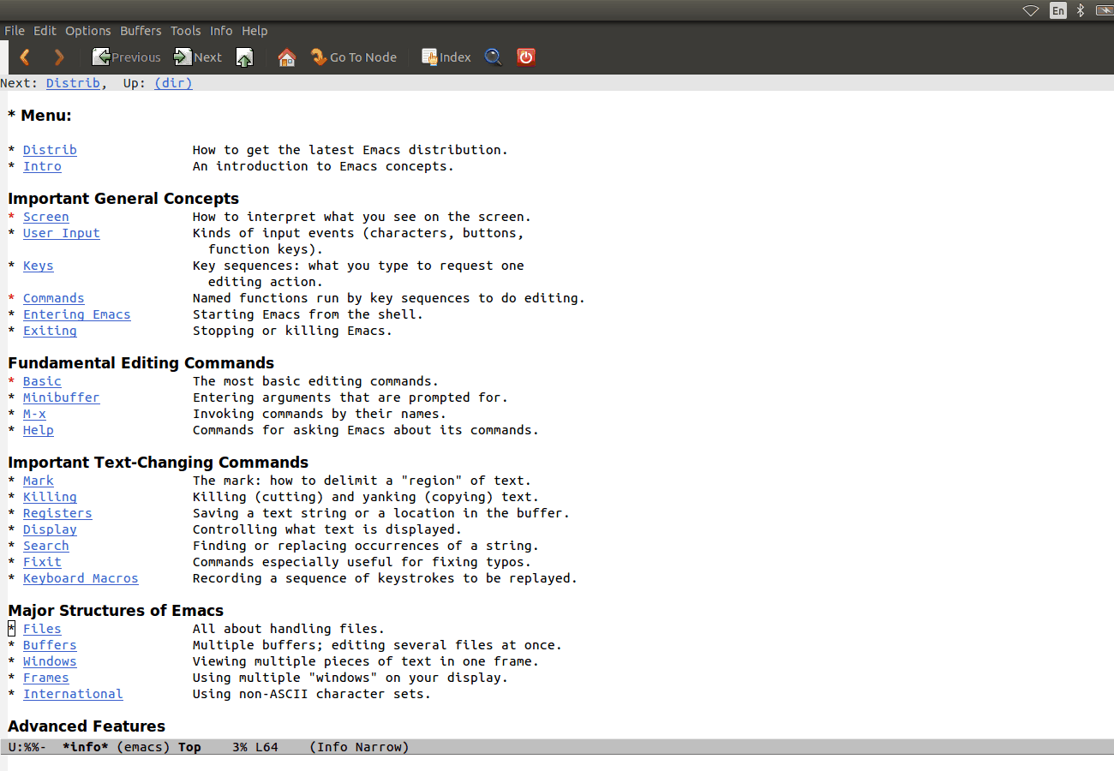Image resolution: width=1114 pixels, height=771 pixels.
Task: Open the Wi-Fi network indicator
Action: click(x=1031, y=10)
